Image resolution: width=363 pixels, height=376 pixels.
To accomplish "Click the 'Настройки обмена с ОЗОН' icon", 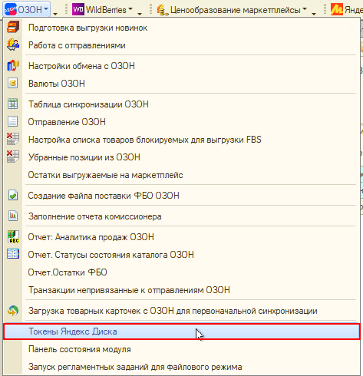I will 13,66.
